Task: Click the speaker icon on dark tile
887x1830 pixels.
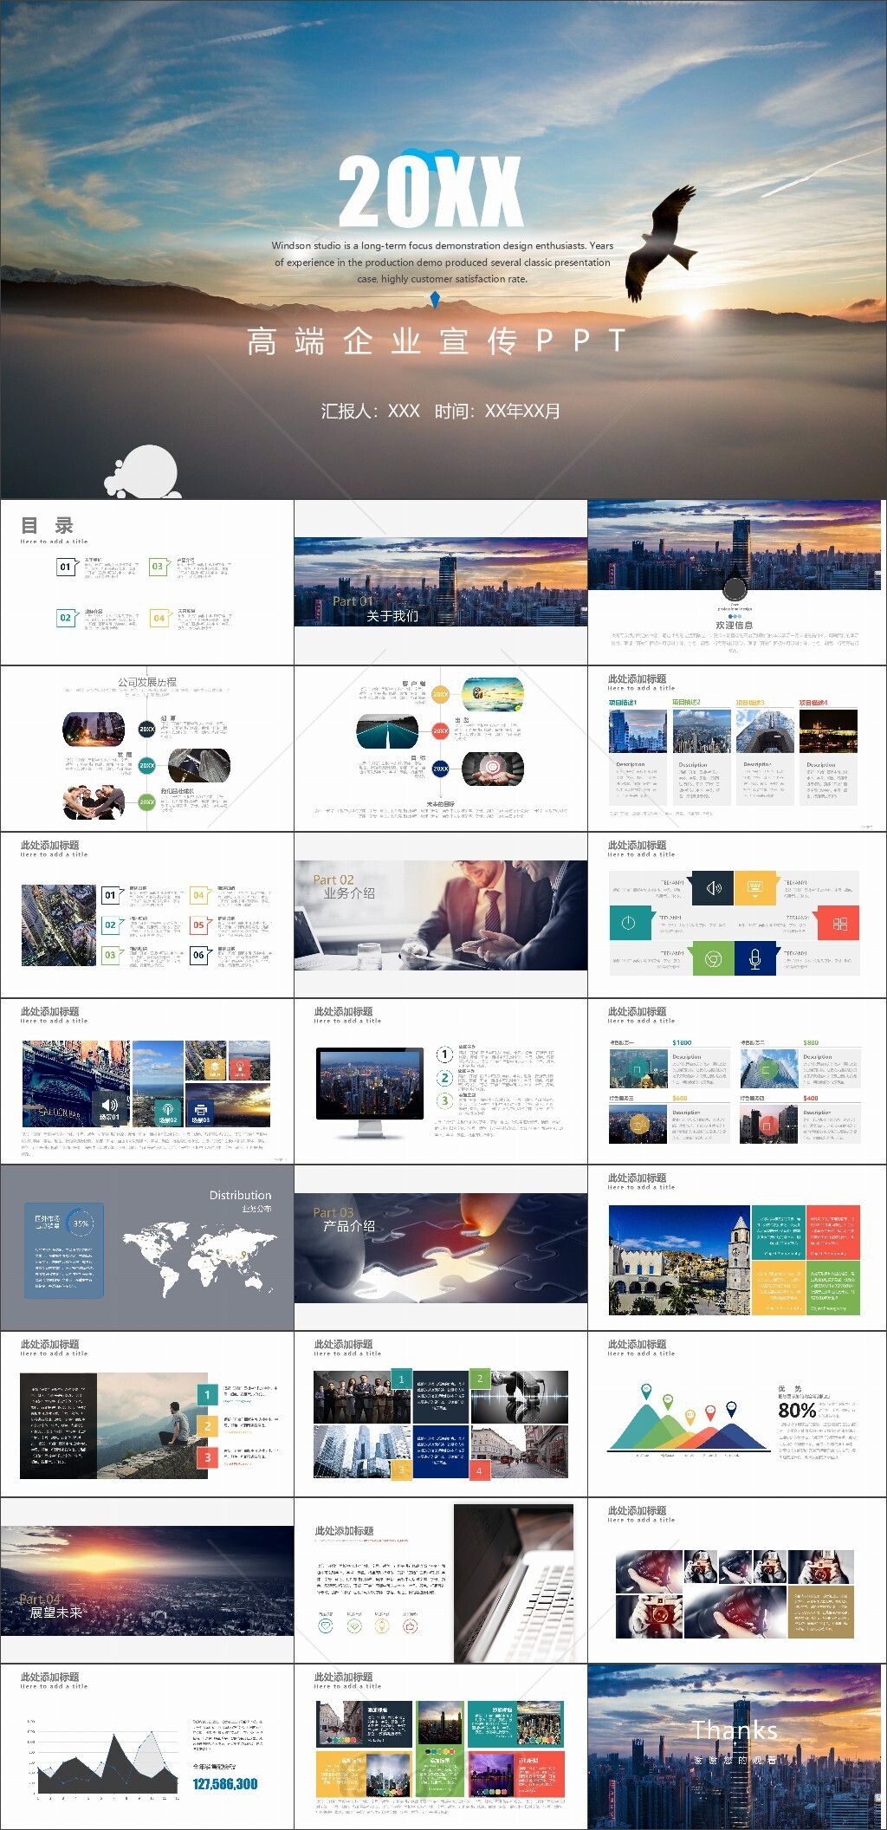Action: [714, 888]
